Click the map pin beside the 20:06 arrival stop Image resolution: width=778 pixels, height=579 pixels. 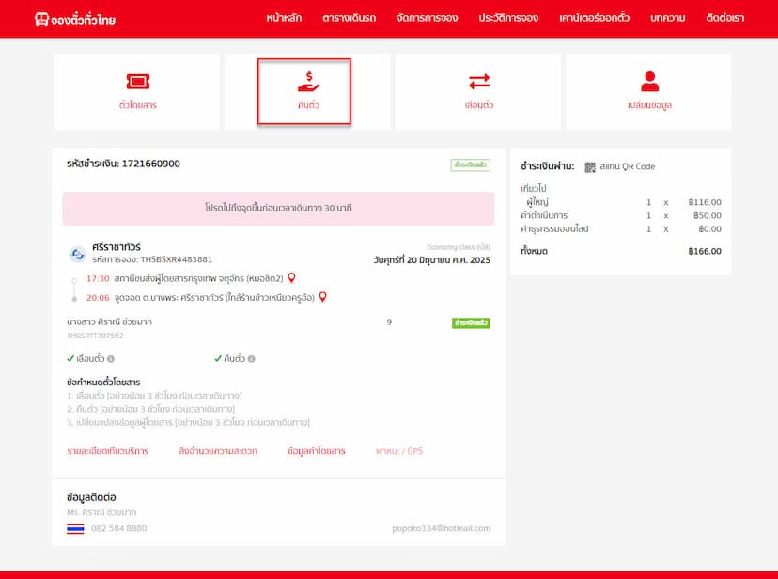pos(322,297)
